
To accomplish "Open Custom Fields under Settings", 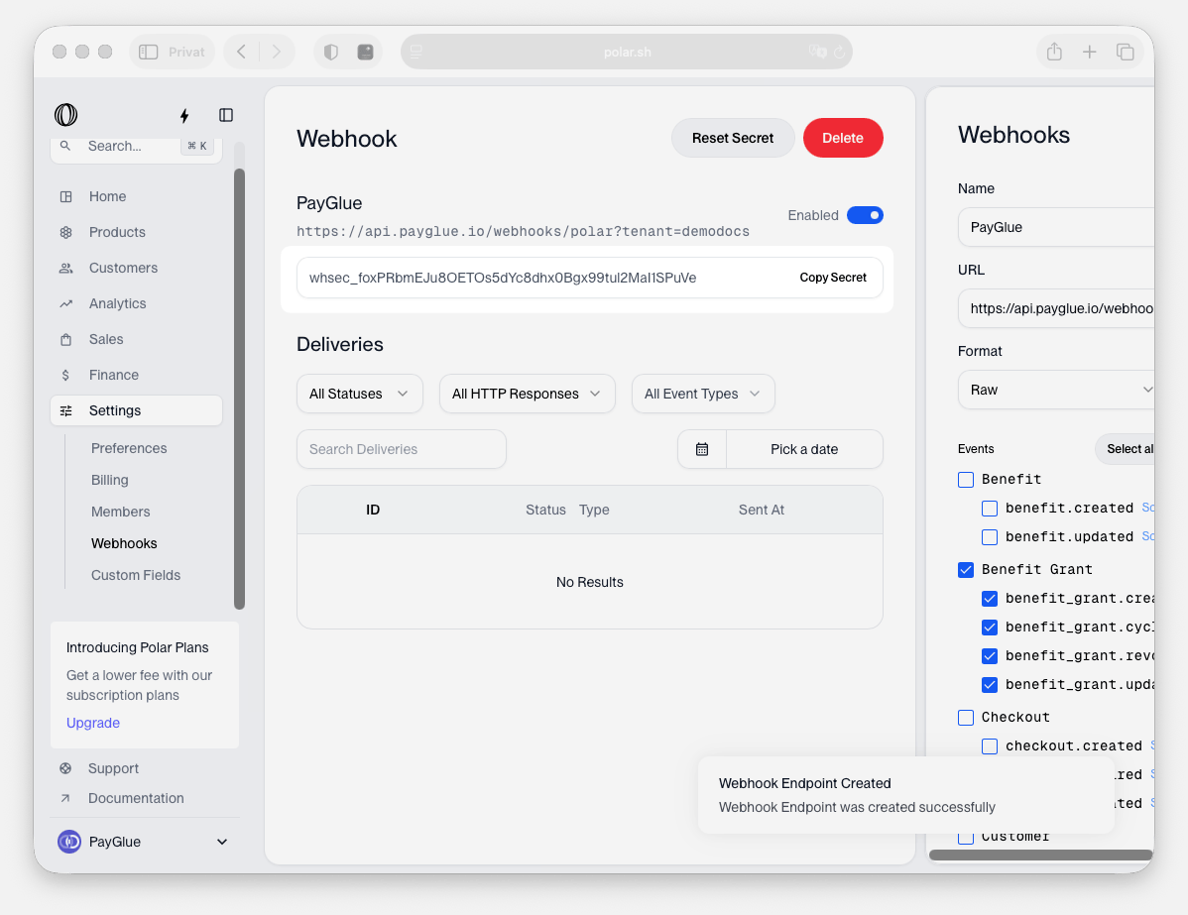I will [136, 576].
